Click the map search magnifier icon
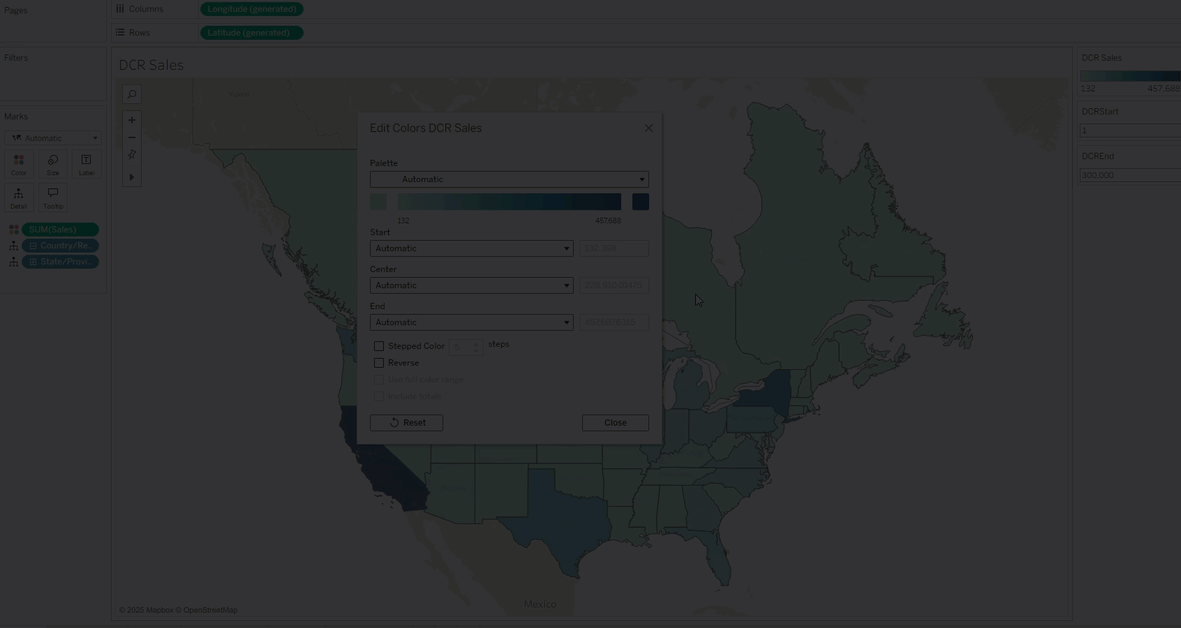The height and width of the screenshot is (628, 1181). 131,94
